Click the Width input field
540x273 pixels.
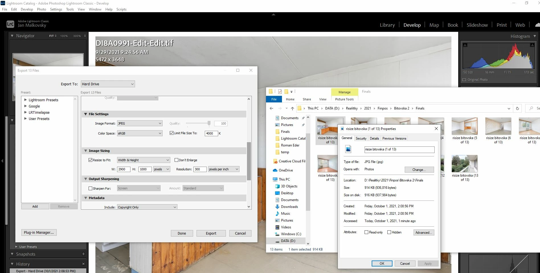[124, 169]
